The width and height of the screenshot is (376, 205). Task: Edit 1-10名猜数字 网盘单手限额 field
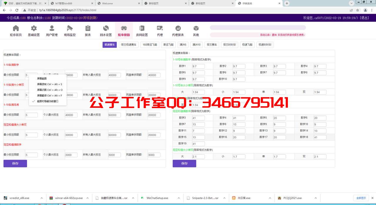(x=154, y=75)
